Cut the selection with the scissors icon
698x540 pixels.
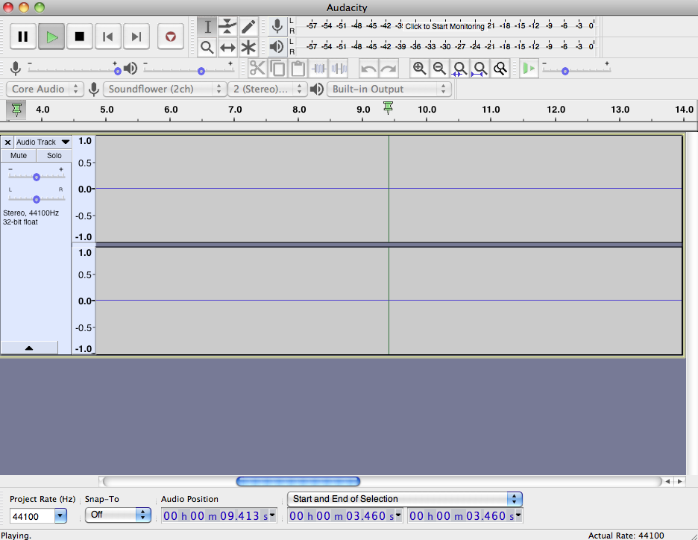click(x=257, y=68)
